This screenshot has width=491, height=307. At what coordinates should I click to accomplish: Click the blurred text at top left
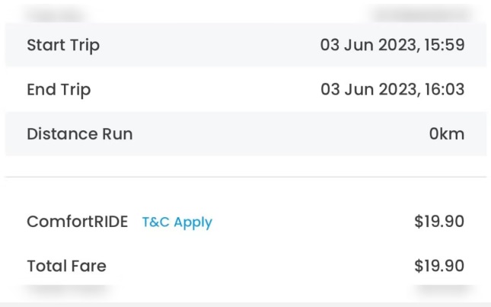click(56, 13)
